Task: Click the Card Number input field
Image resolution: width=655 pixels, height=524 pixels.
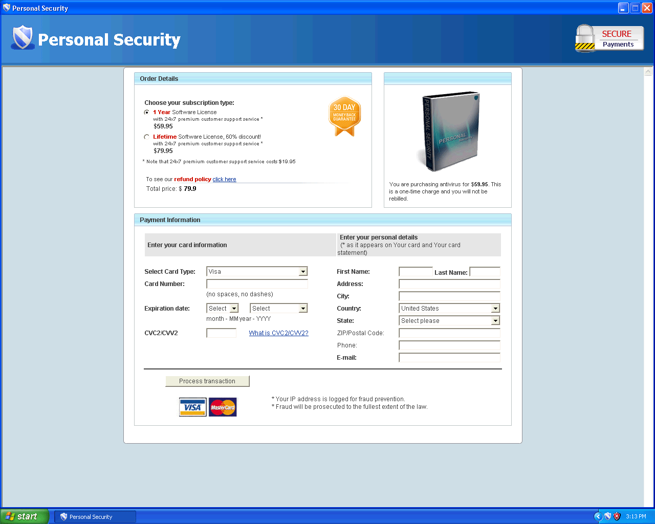Action: pyautogui.click(x=257, y=284)
